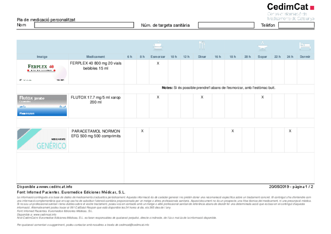Click the fork and knife lunch icon
This screenshot has width=331, height=234.
pyautogui.click(x=202, y=46)
